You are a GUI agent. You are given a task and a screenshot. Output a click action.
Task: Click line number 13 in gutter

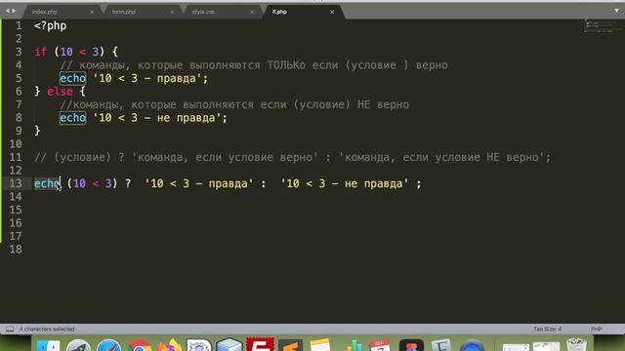point(16,183)
